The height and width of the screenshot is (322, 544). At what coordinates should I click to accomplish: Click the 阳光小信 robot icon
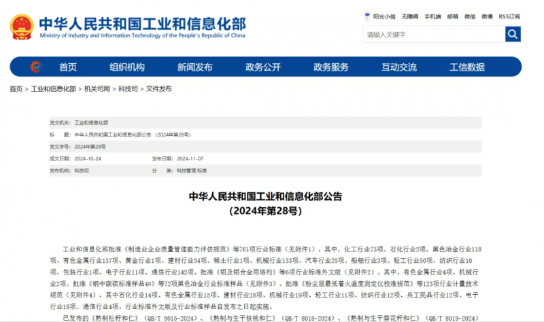point(367,16)
